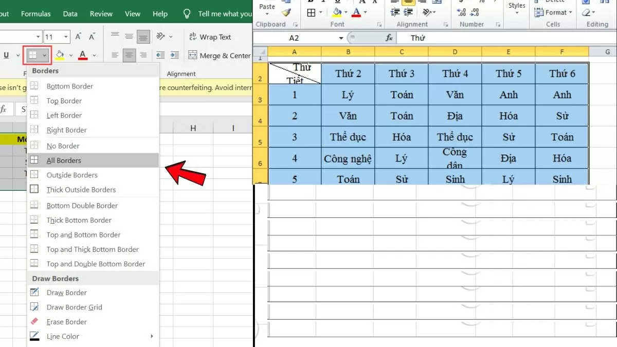The width and height of the screenshot is (617, 347).
Task: Click Draw Border Grid option
Action: click(x=74, y=307)
